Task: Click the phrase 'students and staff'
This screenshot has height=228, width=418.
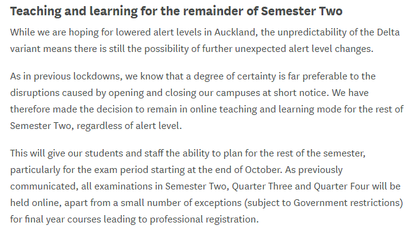Action: (124, 153)
